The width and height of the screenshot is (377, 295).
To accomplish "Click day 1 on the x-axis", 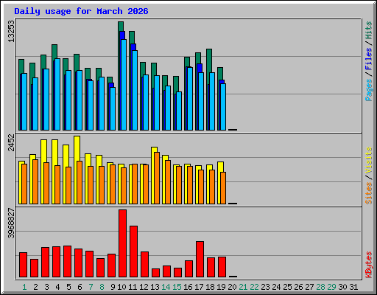I will coord(24,287).
